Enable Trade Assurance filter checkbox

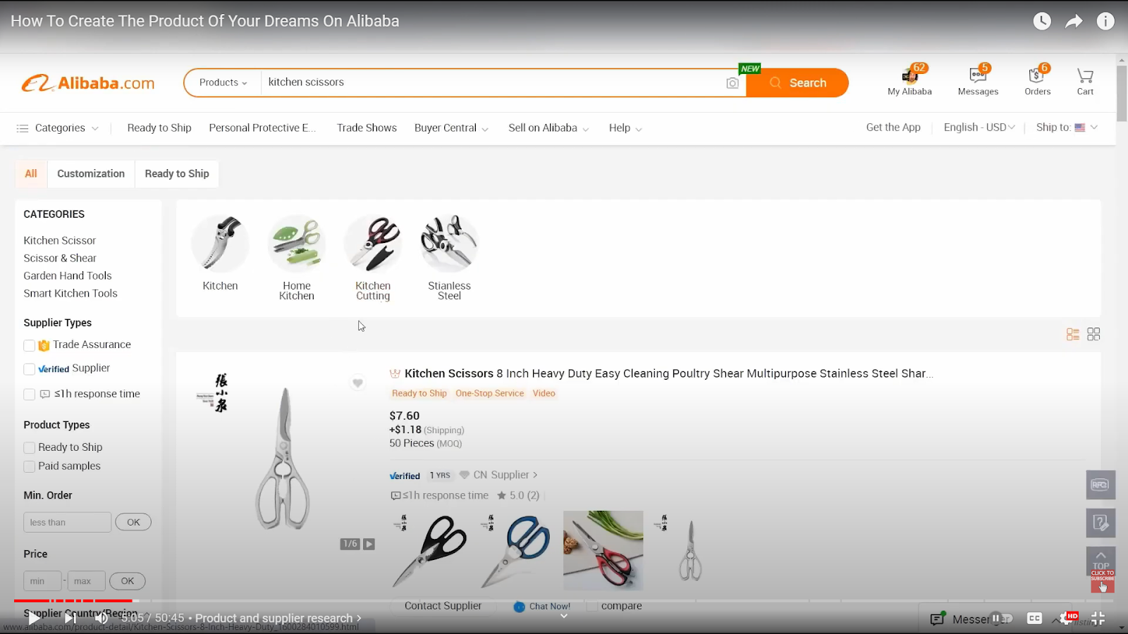30,345
